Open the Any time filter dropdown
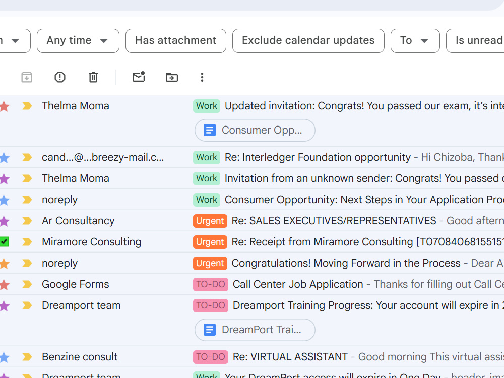The image size is (504, 378). 78,41
